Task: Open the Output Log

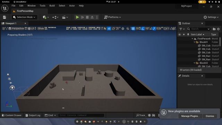Action: (33, 115)
